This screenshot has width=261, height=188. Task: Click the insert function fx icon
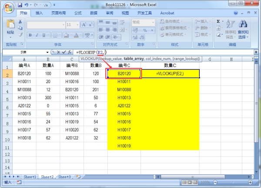pos(70,52)
